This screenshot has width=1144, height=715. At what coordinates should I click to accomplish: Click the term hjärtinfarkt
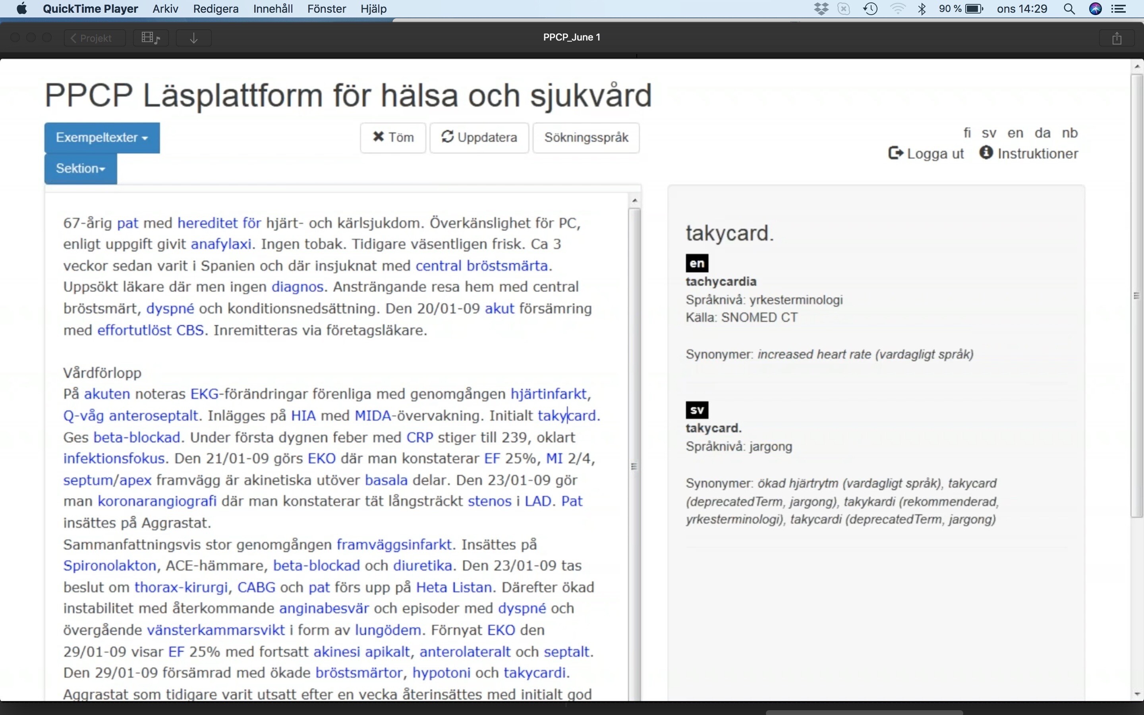[x=549, y=394]
